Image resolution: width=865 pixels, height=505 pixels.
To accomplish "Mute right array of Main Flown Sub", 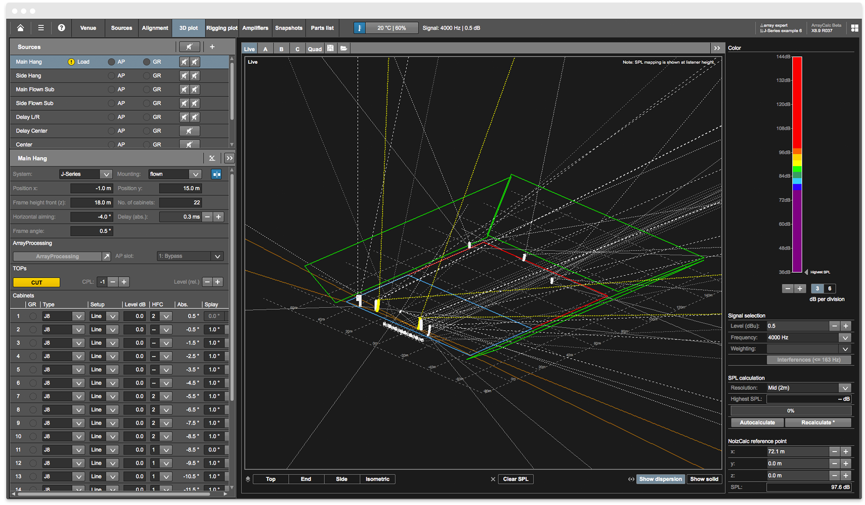I will pos(195,90).
